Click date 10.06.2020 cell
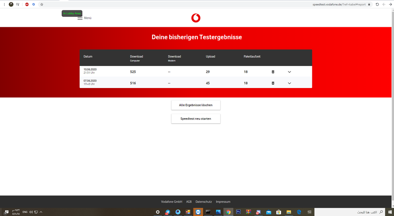 [x=90, y=69]
